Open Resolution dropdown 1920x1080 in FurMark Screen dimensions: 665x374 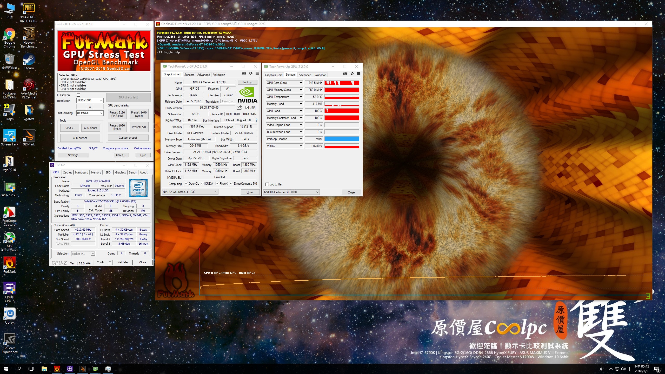(90, 100)
